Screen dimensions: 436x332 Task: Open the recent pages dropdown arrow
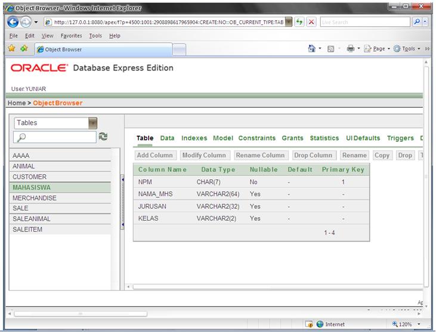36,22
